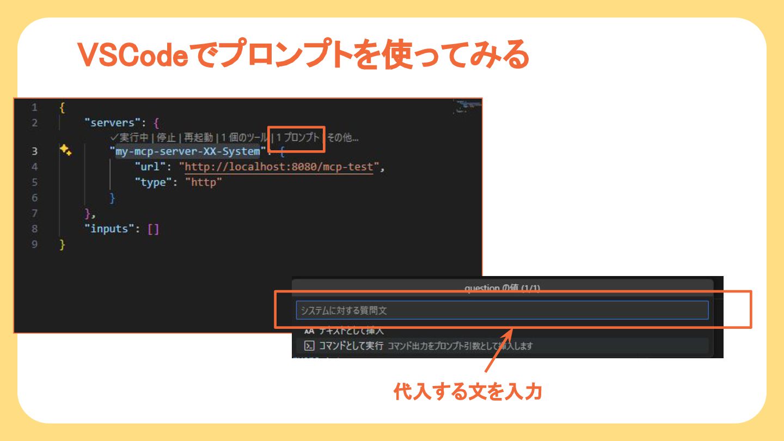The image size is (784, 441).
Task: Click the 停止 code lens action
Action: [166, 138]
